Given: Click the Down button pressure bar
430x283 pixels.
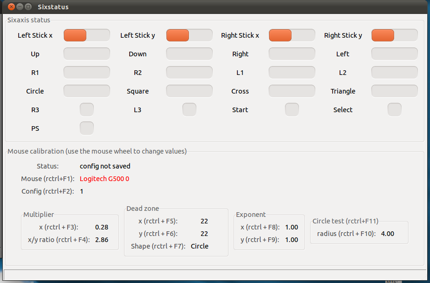Looking at the screenshot, I should 189,54.
